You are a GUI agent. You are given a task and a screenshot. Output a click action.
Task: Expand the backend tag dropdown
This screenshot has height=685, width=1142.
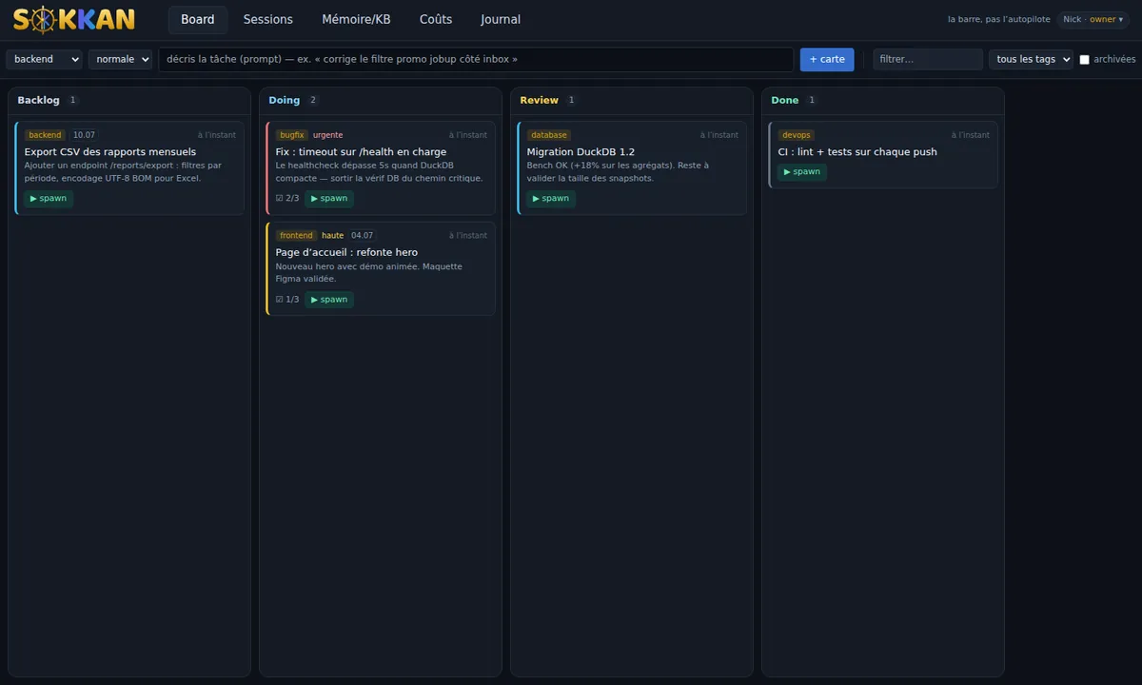[45, 59]
